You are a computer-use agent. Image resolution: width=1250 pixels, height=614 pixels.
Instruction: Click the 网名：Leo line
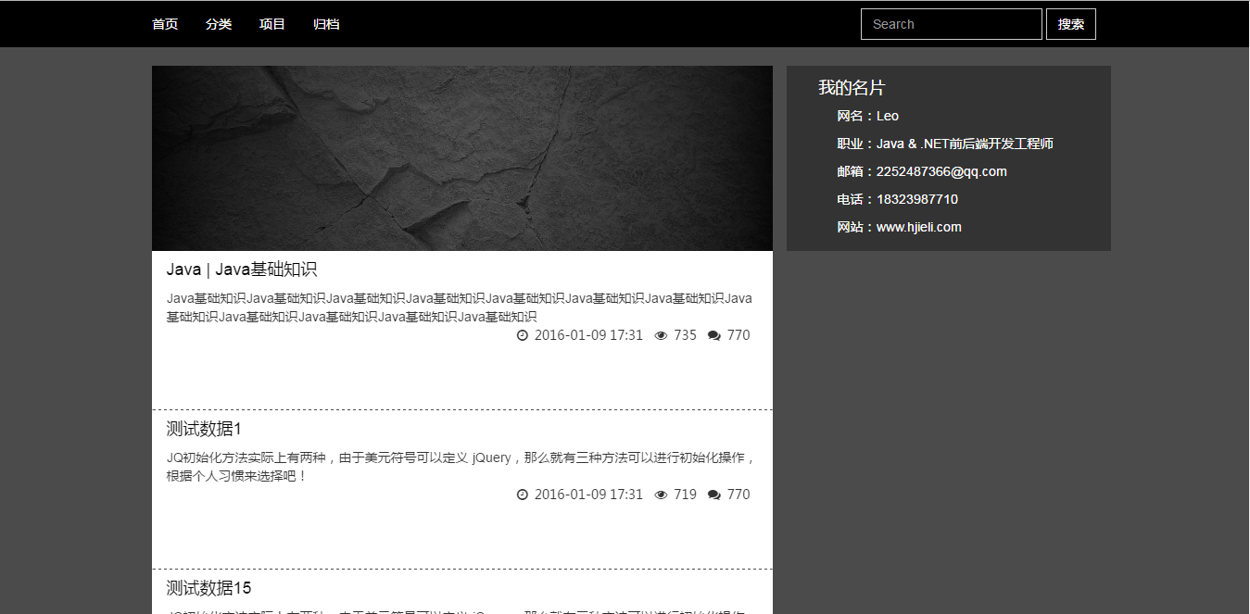coord(867,116)
